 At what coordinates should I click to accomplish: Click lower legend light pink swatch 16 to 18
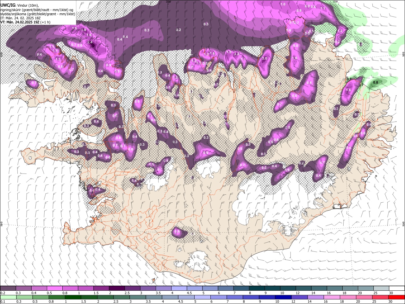coord(332,297)
